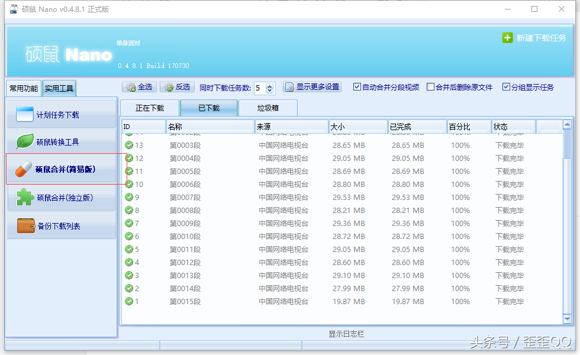This screenshot has width=580, height=355.
Task: Click the green check icon for task 2
Action: coord(129,288)
